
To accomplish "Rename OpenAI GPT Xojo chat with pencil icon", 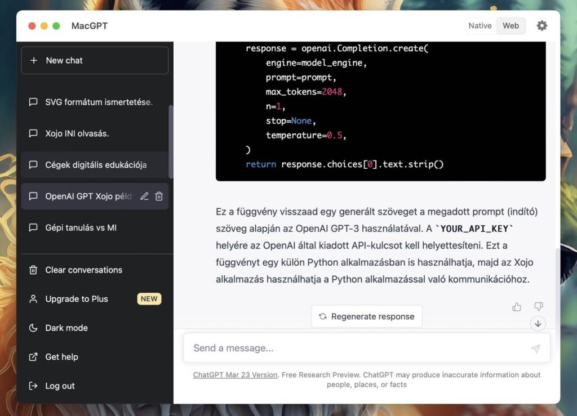I will 144,196.
